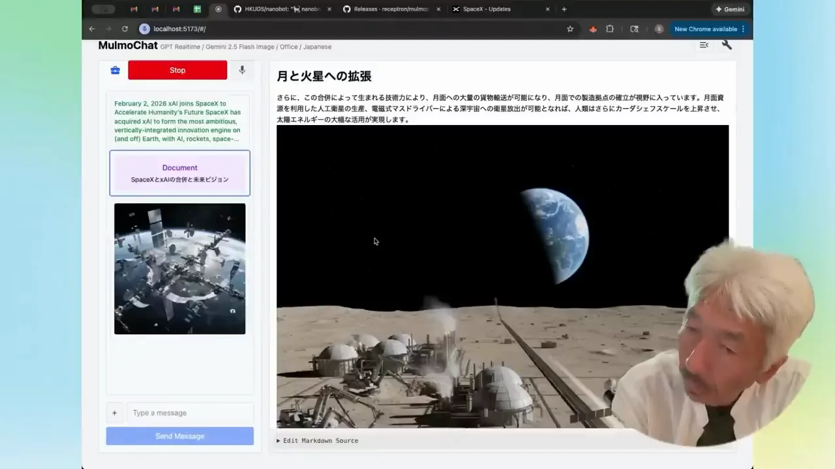The width and height of the screenshot is (835, 469).
Task: Click the list toggle icon beside the wrench
Action: tap(704, 45)
